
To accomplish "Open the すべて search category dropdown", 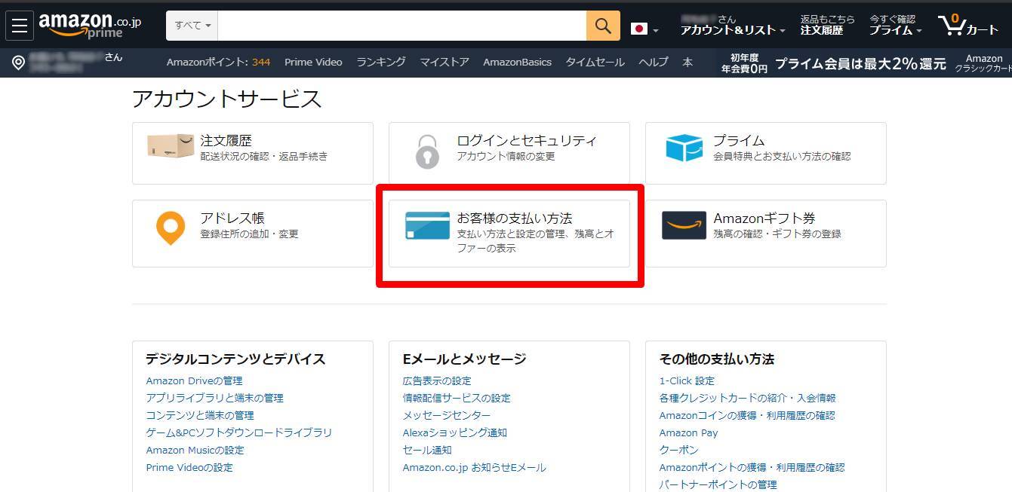I will coord(192,26).
